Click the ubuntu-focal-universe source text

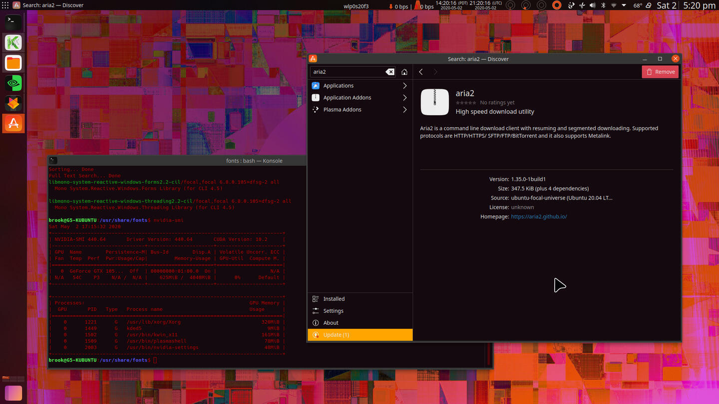coord(562,198)
